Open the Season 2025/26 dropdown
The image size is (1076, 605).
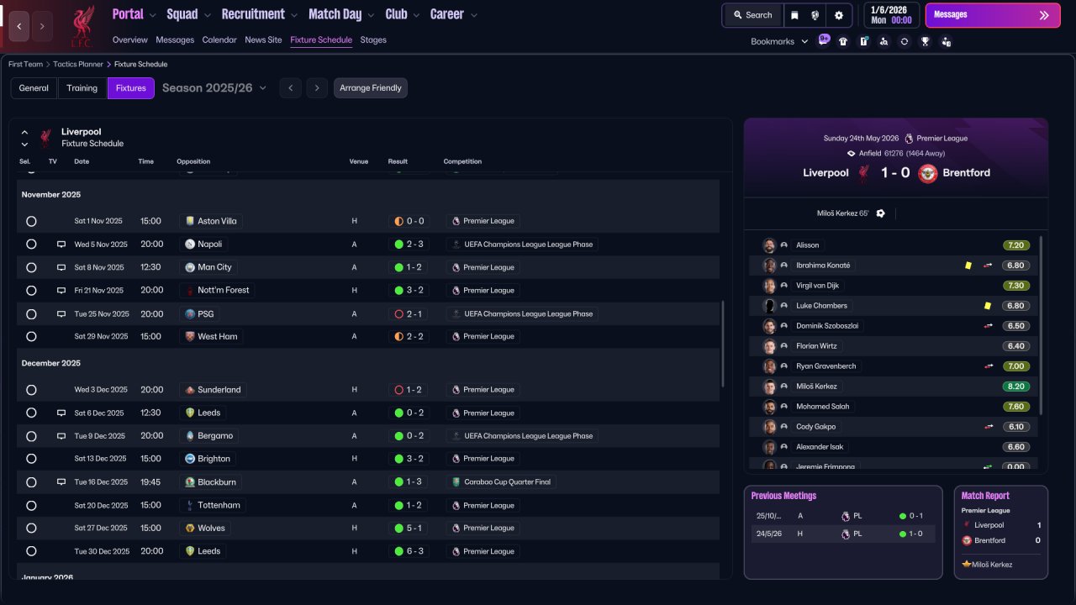[x=214, y=88]
